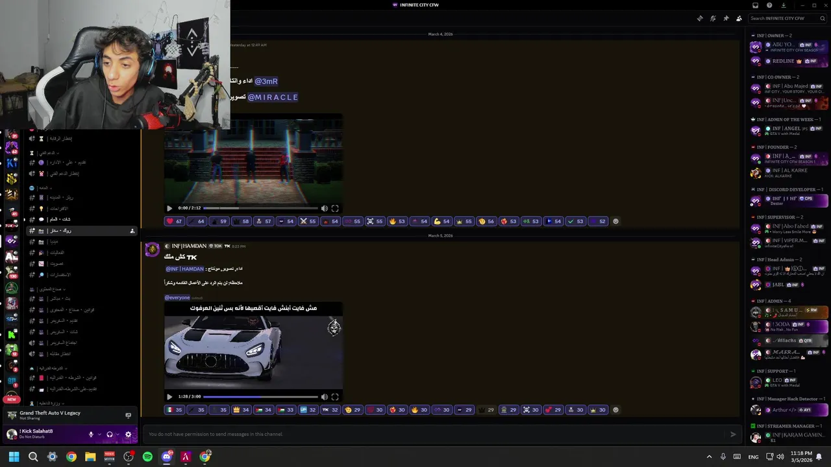Viewport: 831px width, 467px height.
Task: Click the download update icon in title bar
Action: (x=784, y=5)
